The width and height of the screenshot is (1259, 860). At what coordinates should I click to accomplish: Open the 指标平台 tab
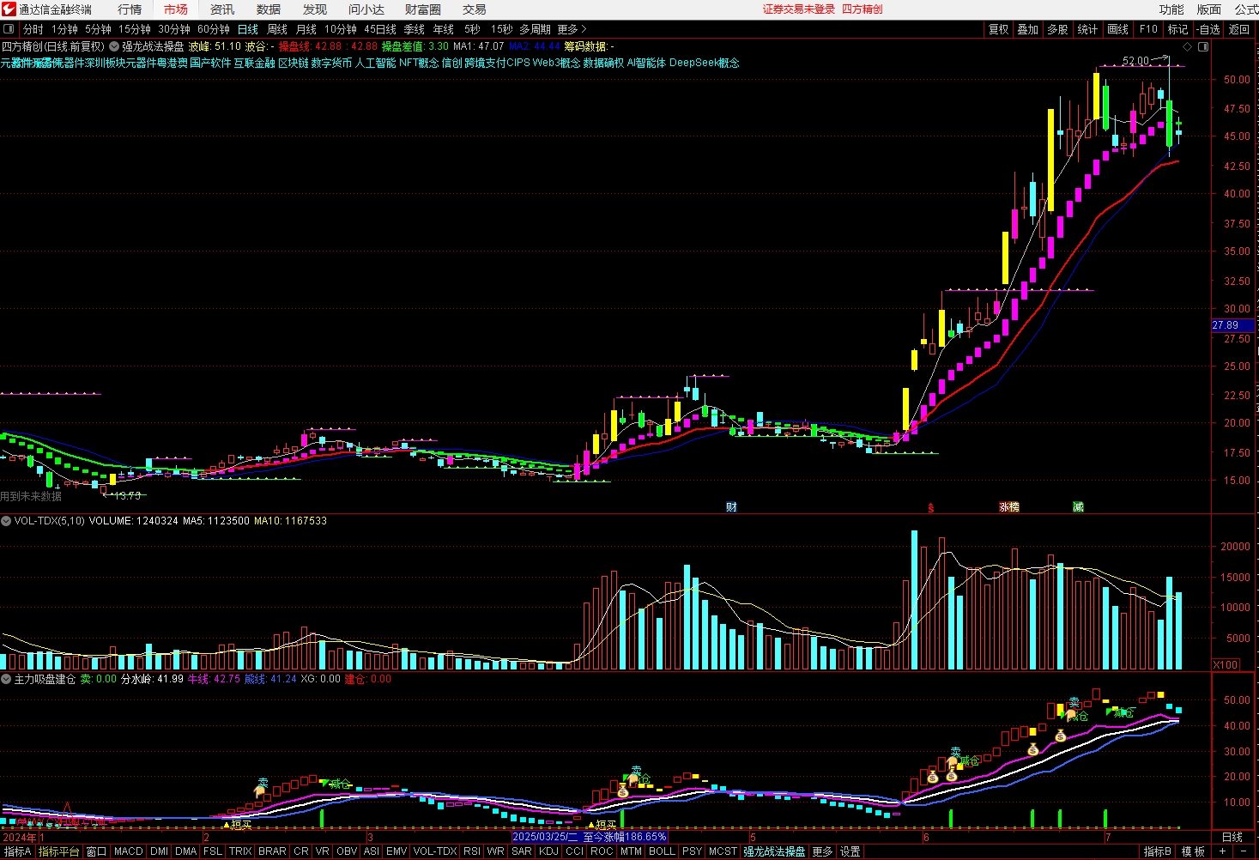[59, 851]
